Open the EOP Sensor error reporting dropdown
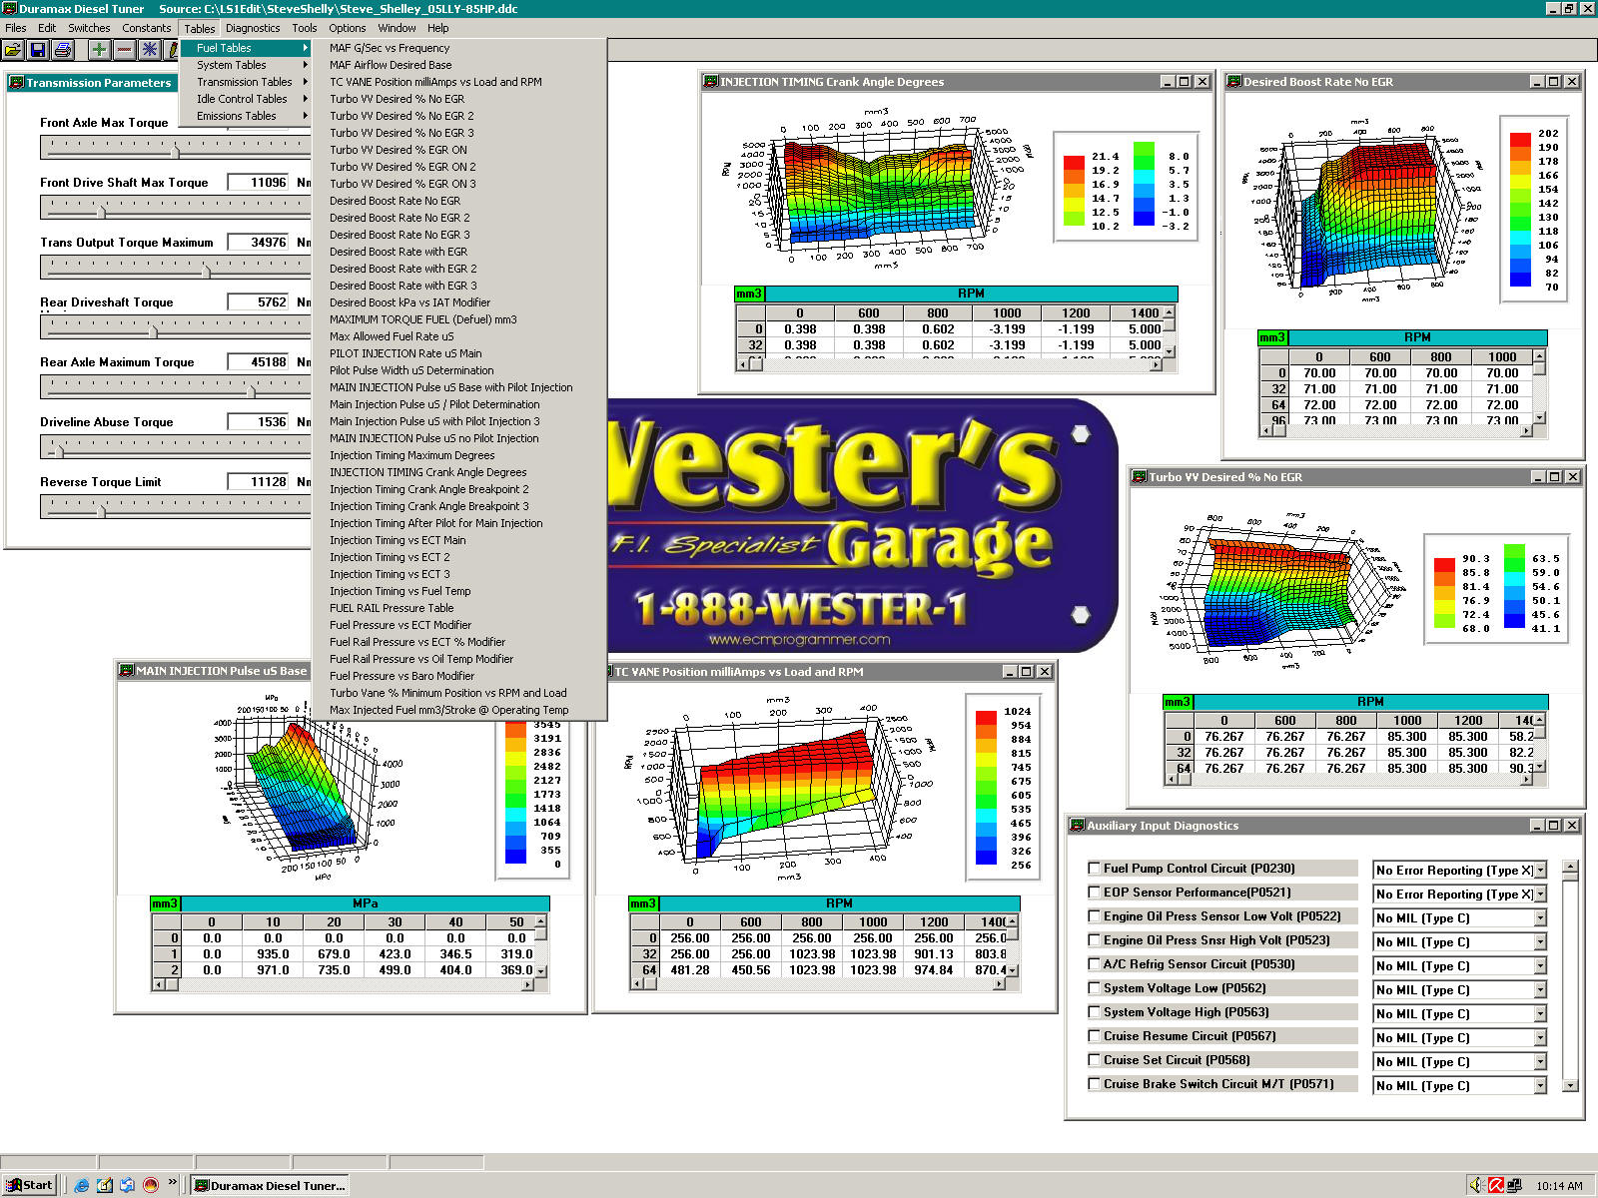This screenshot has width=1598, height=1198. [x=1537, y=894]
